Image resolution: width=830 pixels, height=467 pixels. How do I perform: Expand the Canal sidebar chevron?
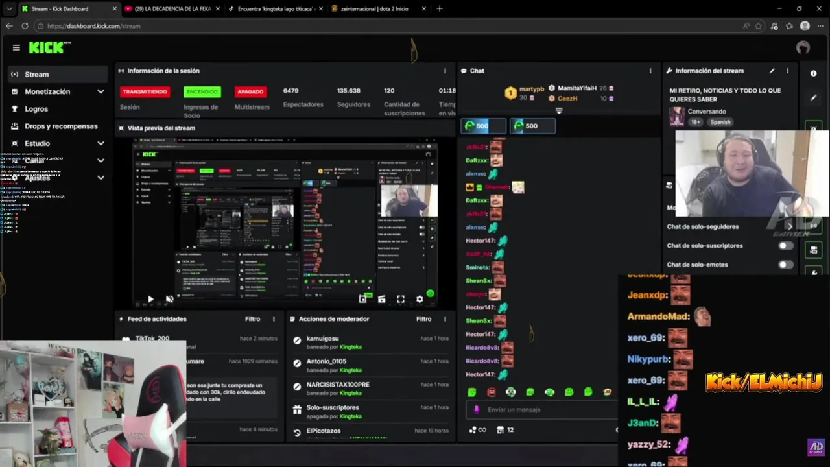pos(101,160)
